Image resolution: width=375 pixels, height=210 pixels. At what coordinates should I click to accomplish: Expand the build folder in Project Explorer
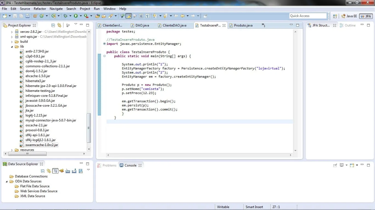[12, 42]
